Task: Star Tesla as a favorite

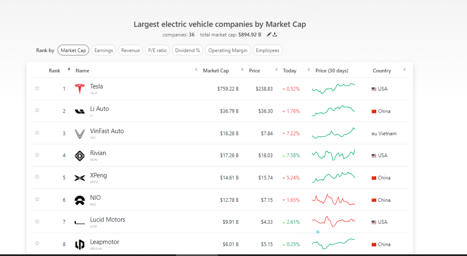Action: click(37, 89)
